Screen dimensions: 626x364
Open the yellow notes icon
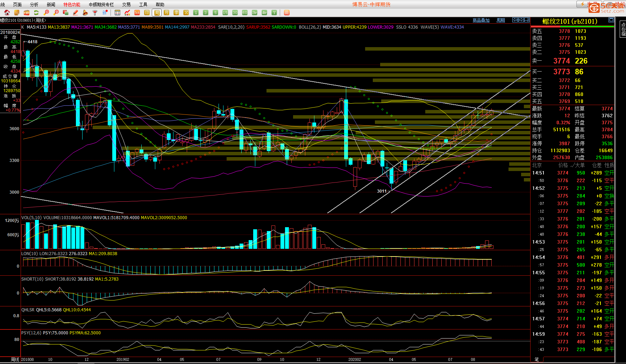(x=17, y=13)
